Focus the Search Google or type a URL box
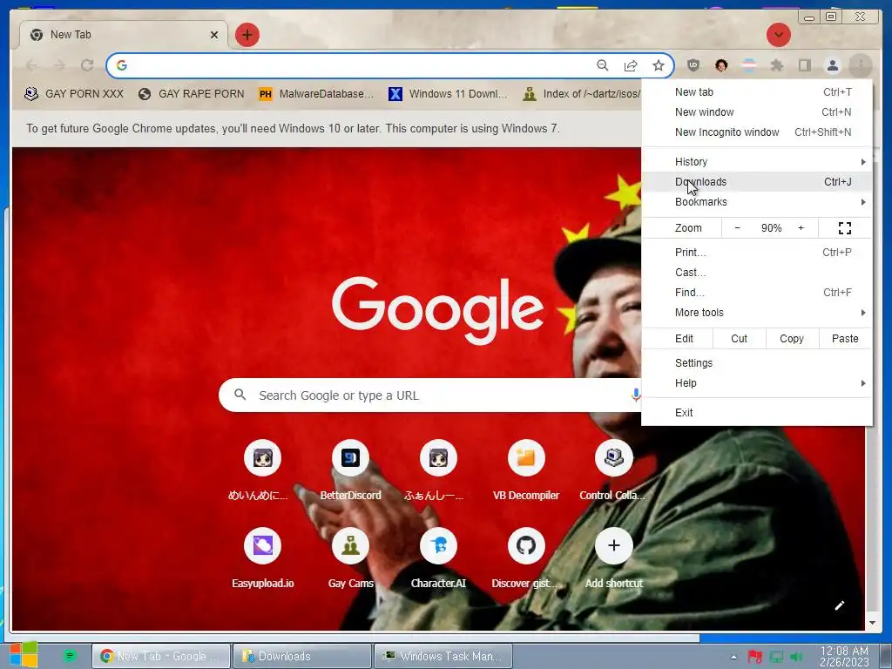 pos(429,395)
